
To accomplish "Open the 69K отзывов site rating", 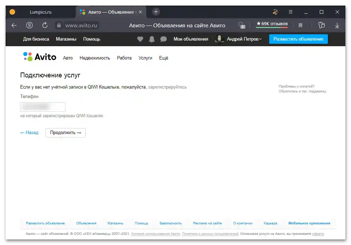I will tap(272, 24).
